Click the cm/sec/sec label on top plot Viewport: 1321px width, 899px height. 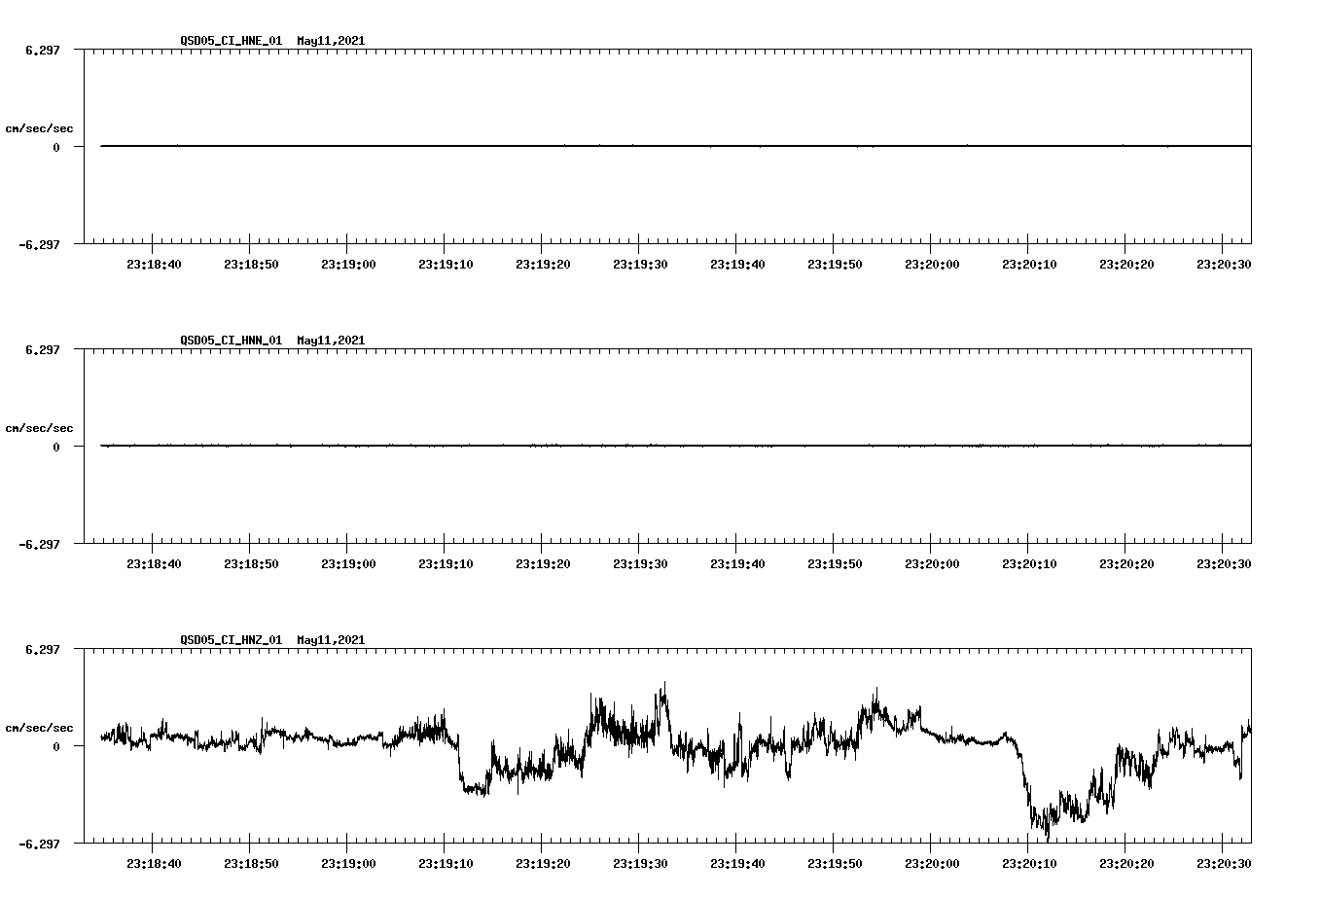pos(41,128)
